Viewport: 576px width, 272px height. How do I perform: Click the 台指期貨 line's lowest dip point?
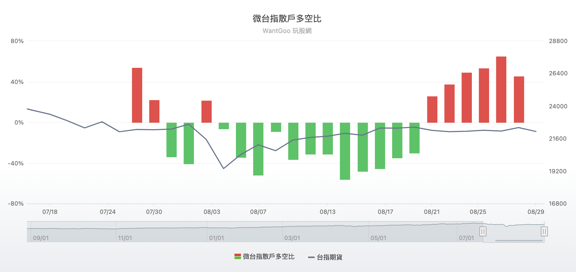223,168
